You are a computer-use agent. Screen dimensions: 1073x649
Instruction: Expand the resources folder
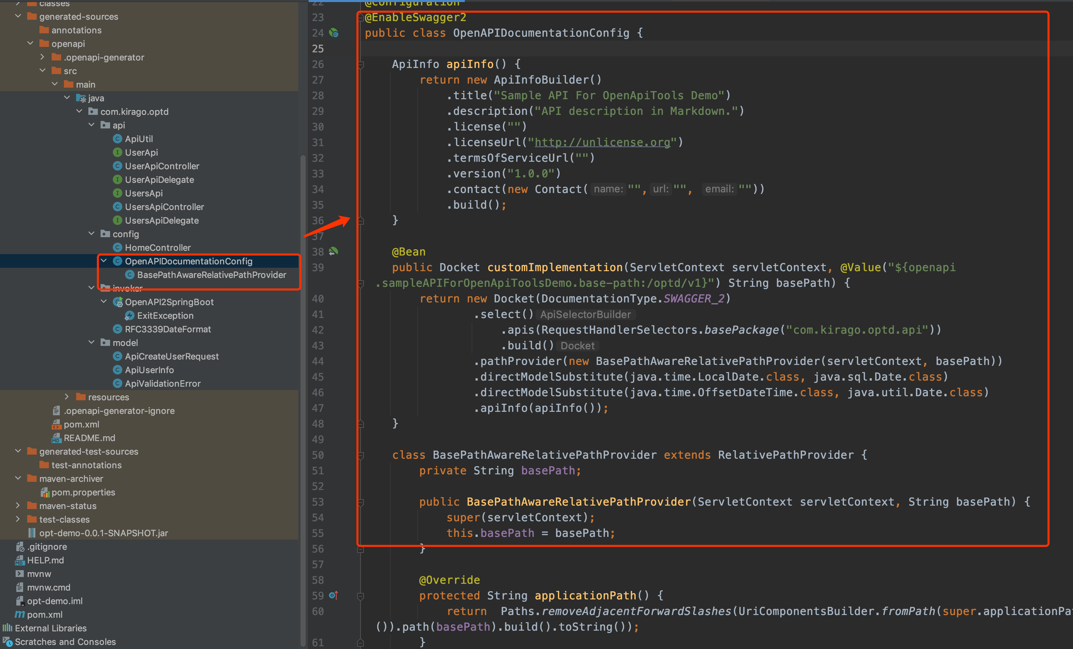pyautogui.click(x=67, y=397)
